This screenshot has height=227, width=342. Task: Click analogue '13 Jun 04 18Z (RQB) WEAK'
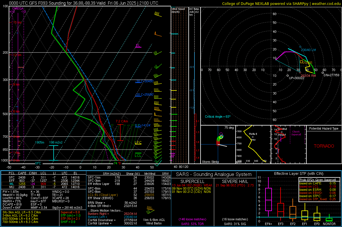point(192,185)
